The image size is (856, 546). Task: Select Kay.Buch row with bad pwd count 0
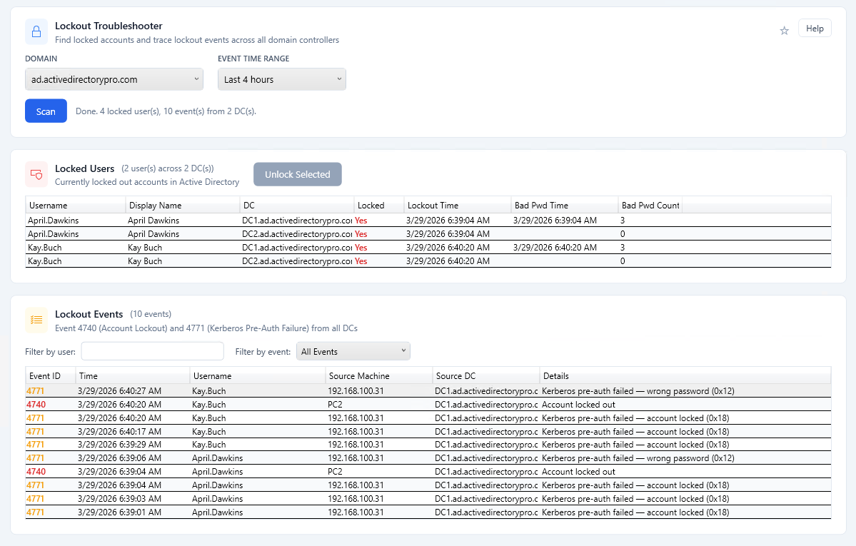coord(428,261)
